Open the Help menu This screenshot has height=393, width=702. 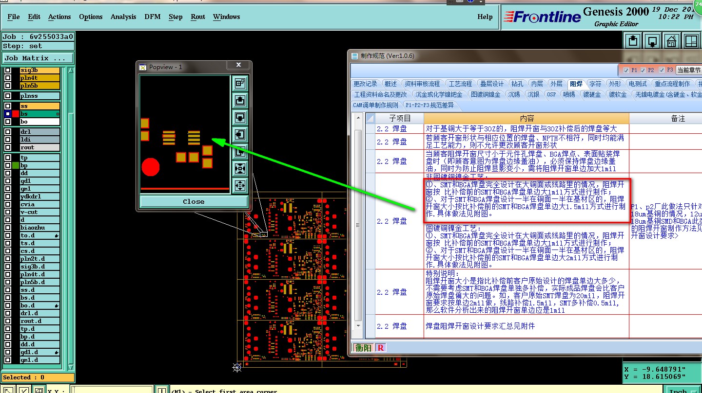click(x=485, y=17)
